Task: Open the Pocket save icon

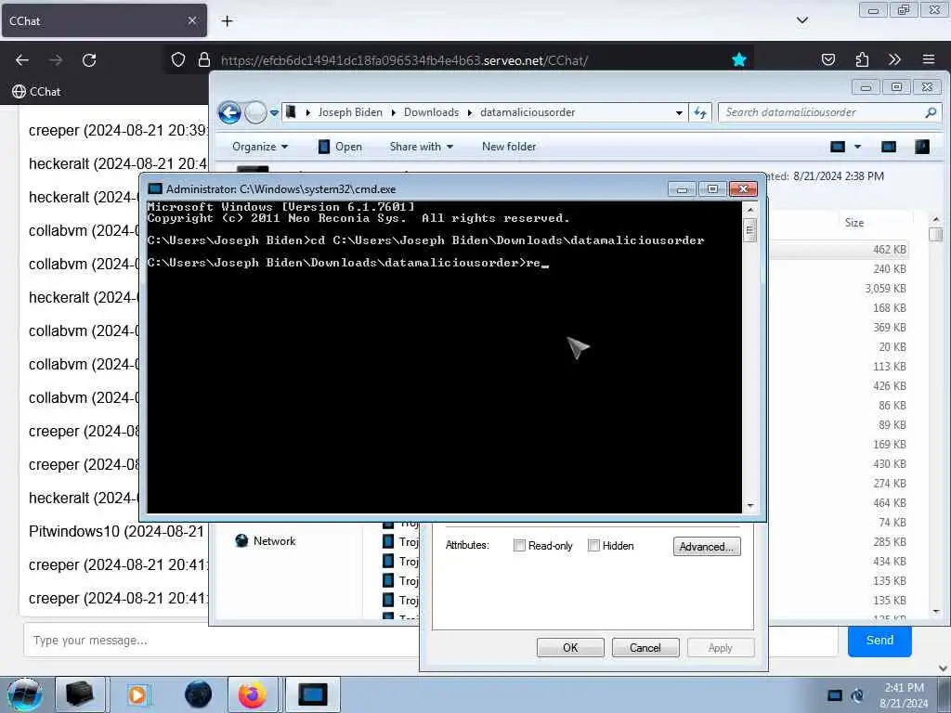Action: [x=827, y=59]
